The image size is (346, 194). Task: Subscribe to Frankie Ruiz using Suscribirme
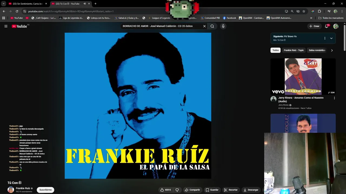pos(45,190)
